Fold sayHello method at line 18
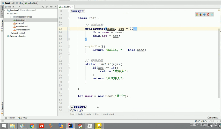 tap(69, 46)
